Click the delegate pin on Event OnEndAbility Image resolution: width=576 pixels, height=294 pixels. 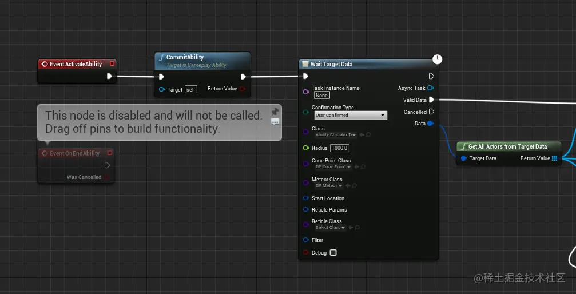point(109,153)
